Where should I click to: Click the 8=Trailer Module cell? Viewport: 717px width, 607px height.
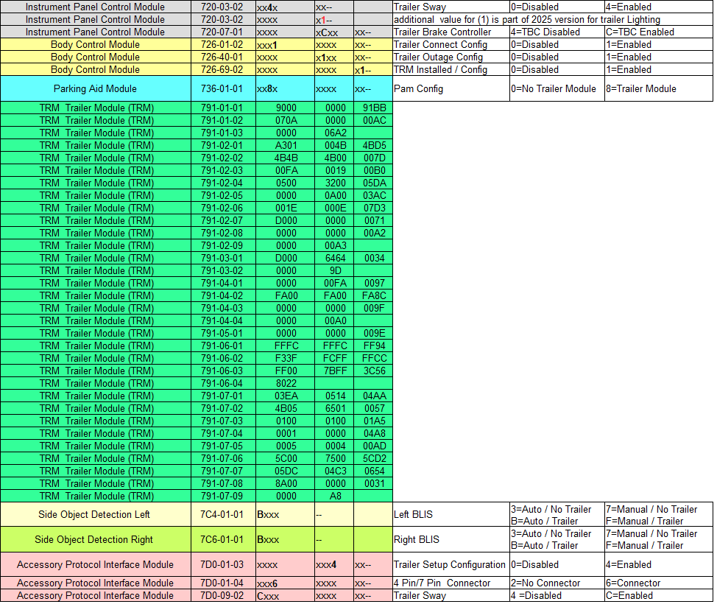coord(658,88)
